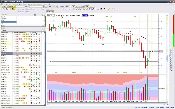This screenshot has height=109, width=175.
Task: Close the 6E #F,D chart tab
Action: point(53,12)
